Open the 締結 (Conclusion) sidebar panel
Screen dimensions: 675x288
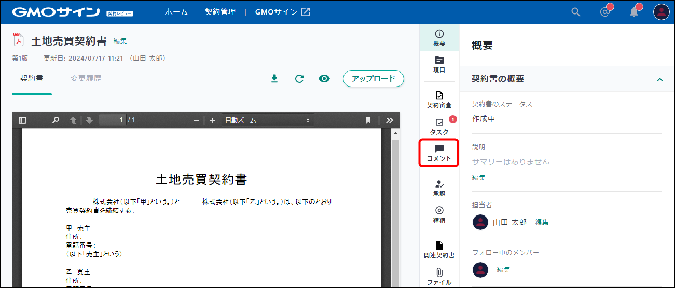439,214
